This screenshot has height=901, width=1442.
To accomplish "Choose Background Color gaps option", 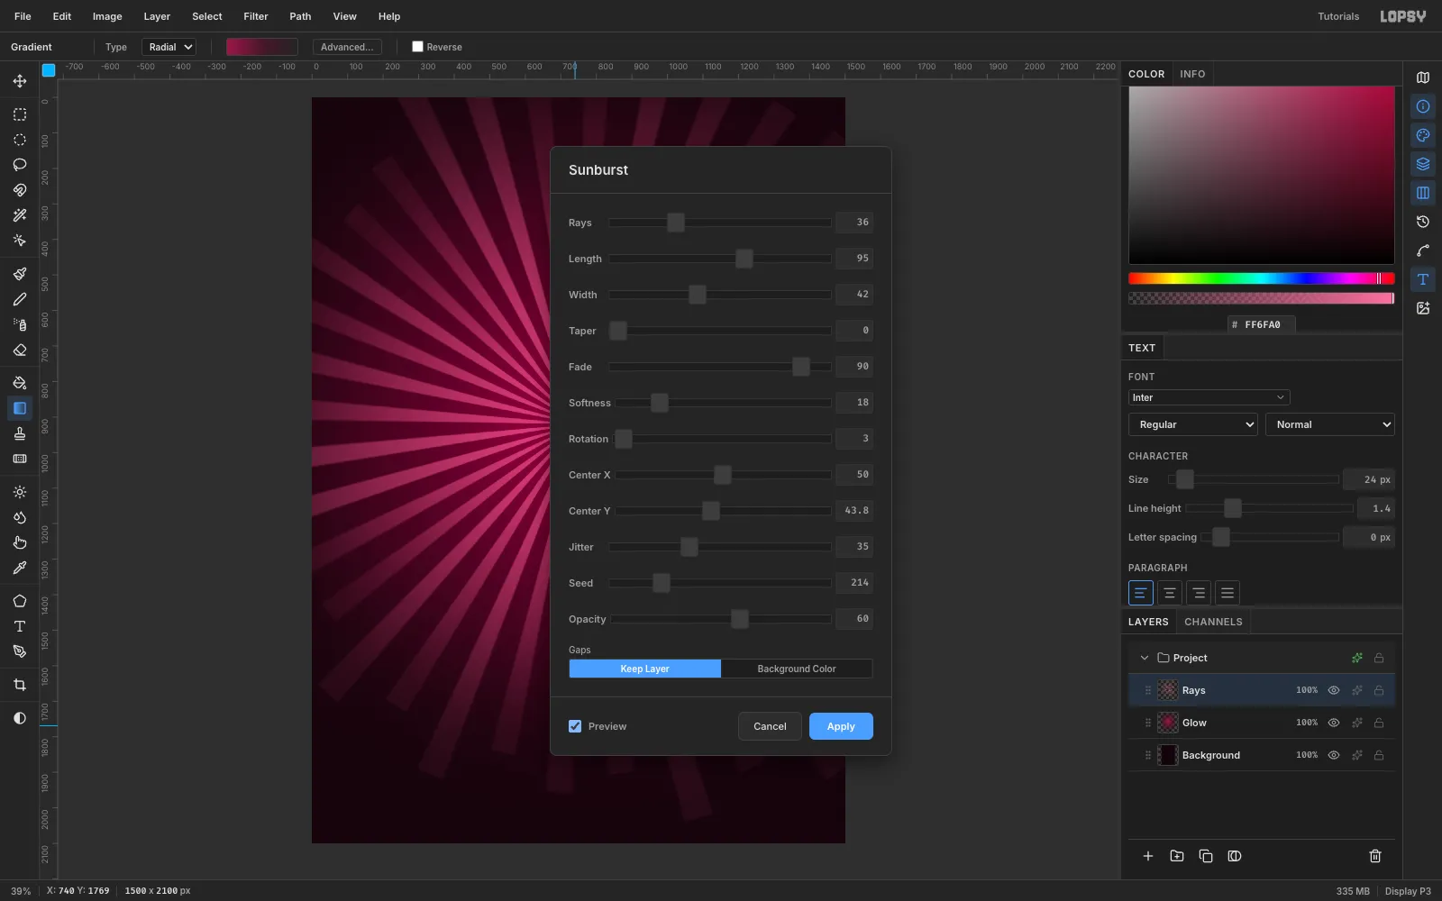I will pos(797,669).
